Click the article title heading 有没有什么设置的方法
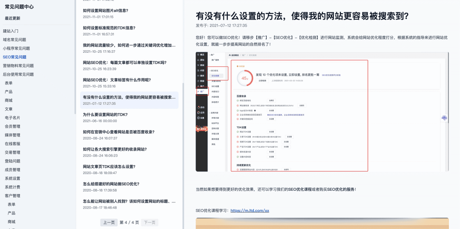The height and width of the screenshot is (229, 460). (302, 16)
